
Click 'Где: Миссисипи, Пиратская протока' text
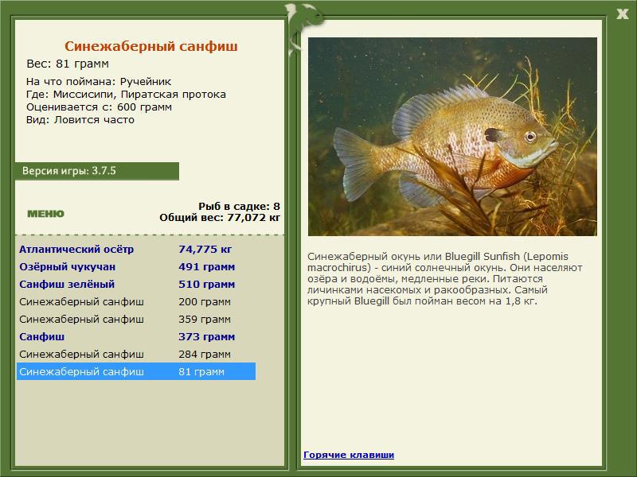coord(126,95)
